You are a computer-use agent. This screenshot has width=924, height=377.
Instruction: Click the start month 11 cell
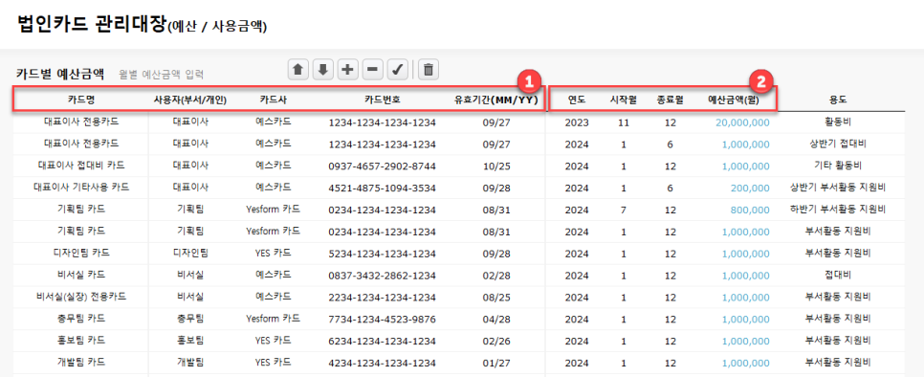coord(624,122)
